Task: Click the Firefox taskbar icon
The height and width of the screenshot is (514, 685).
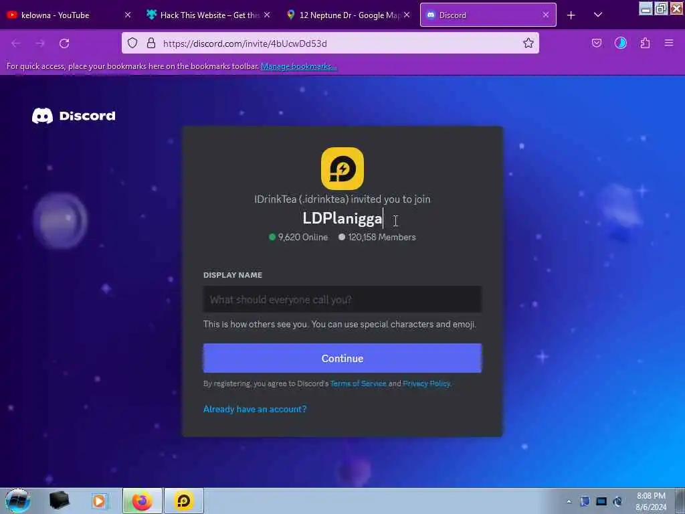Action: (x=142, y=501)
